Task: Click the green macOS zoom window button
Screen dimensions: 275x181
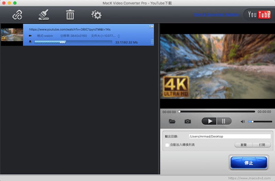Action: click(15, 3)
